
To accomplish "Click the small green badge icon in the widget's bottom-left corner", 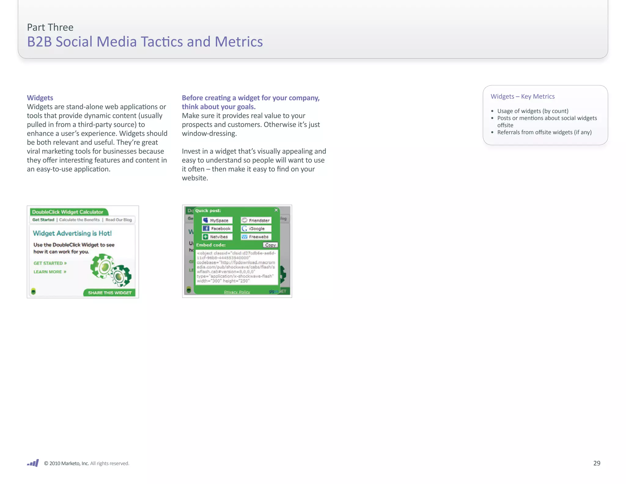I will coord(34,291).
